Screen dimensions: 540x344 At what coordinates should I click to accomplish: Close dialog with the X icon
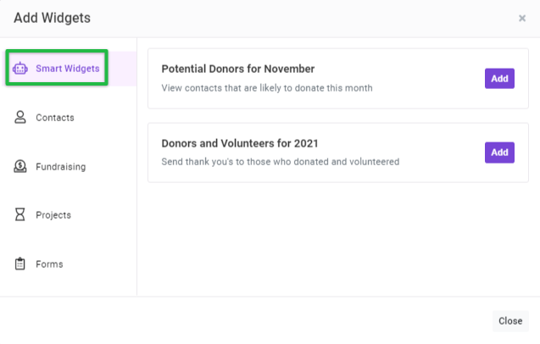522,19
